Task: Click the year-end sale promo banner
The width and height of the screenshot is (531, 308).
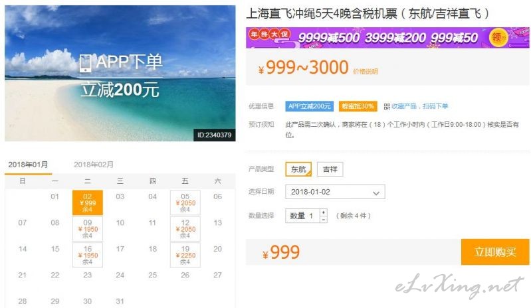Action: pyautogui.click(x=387, y=38)
